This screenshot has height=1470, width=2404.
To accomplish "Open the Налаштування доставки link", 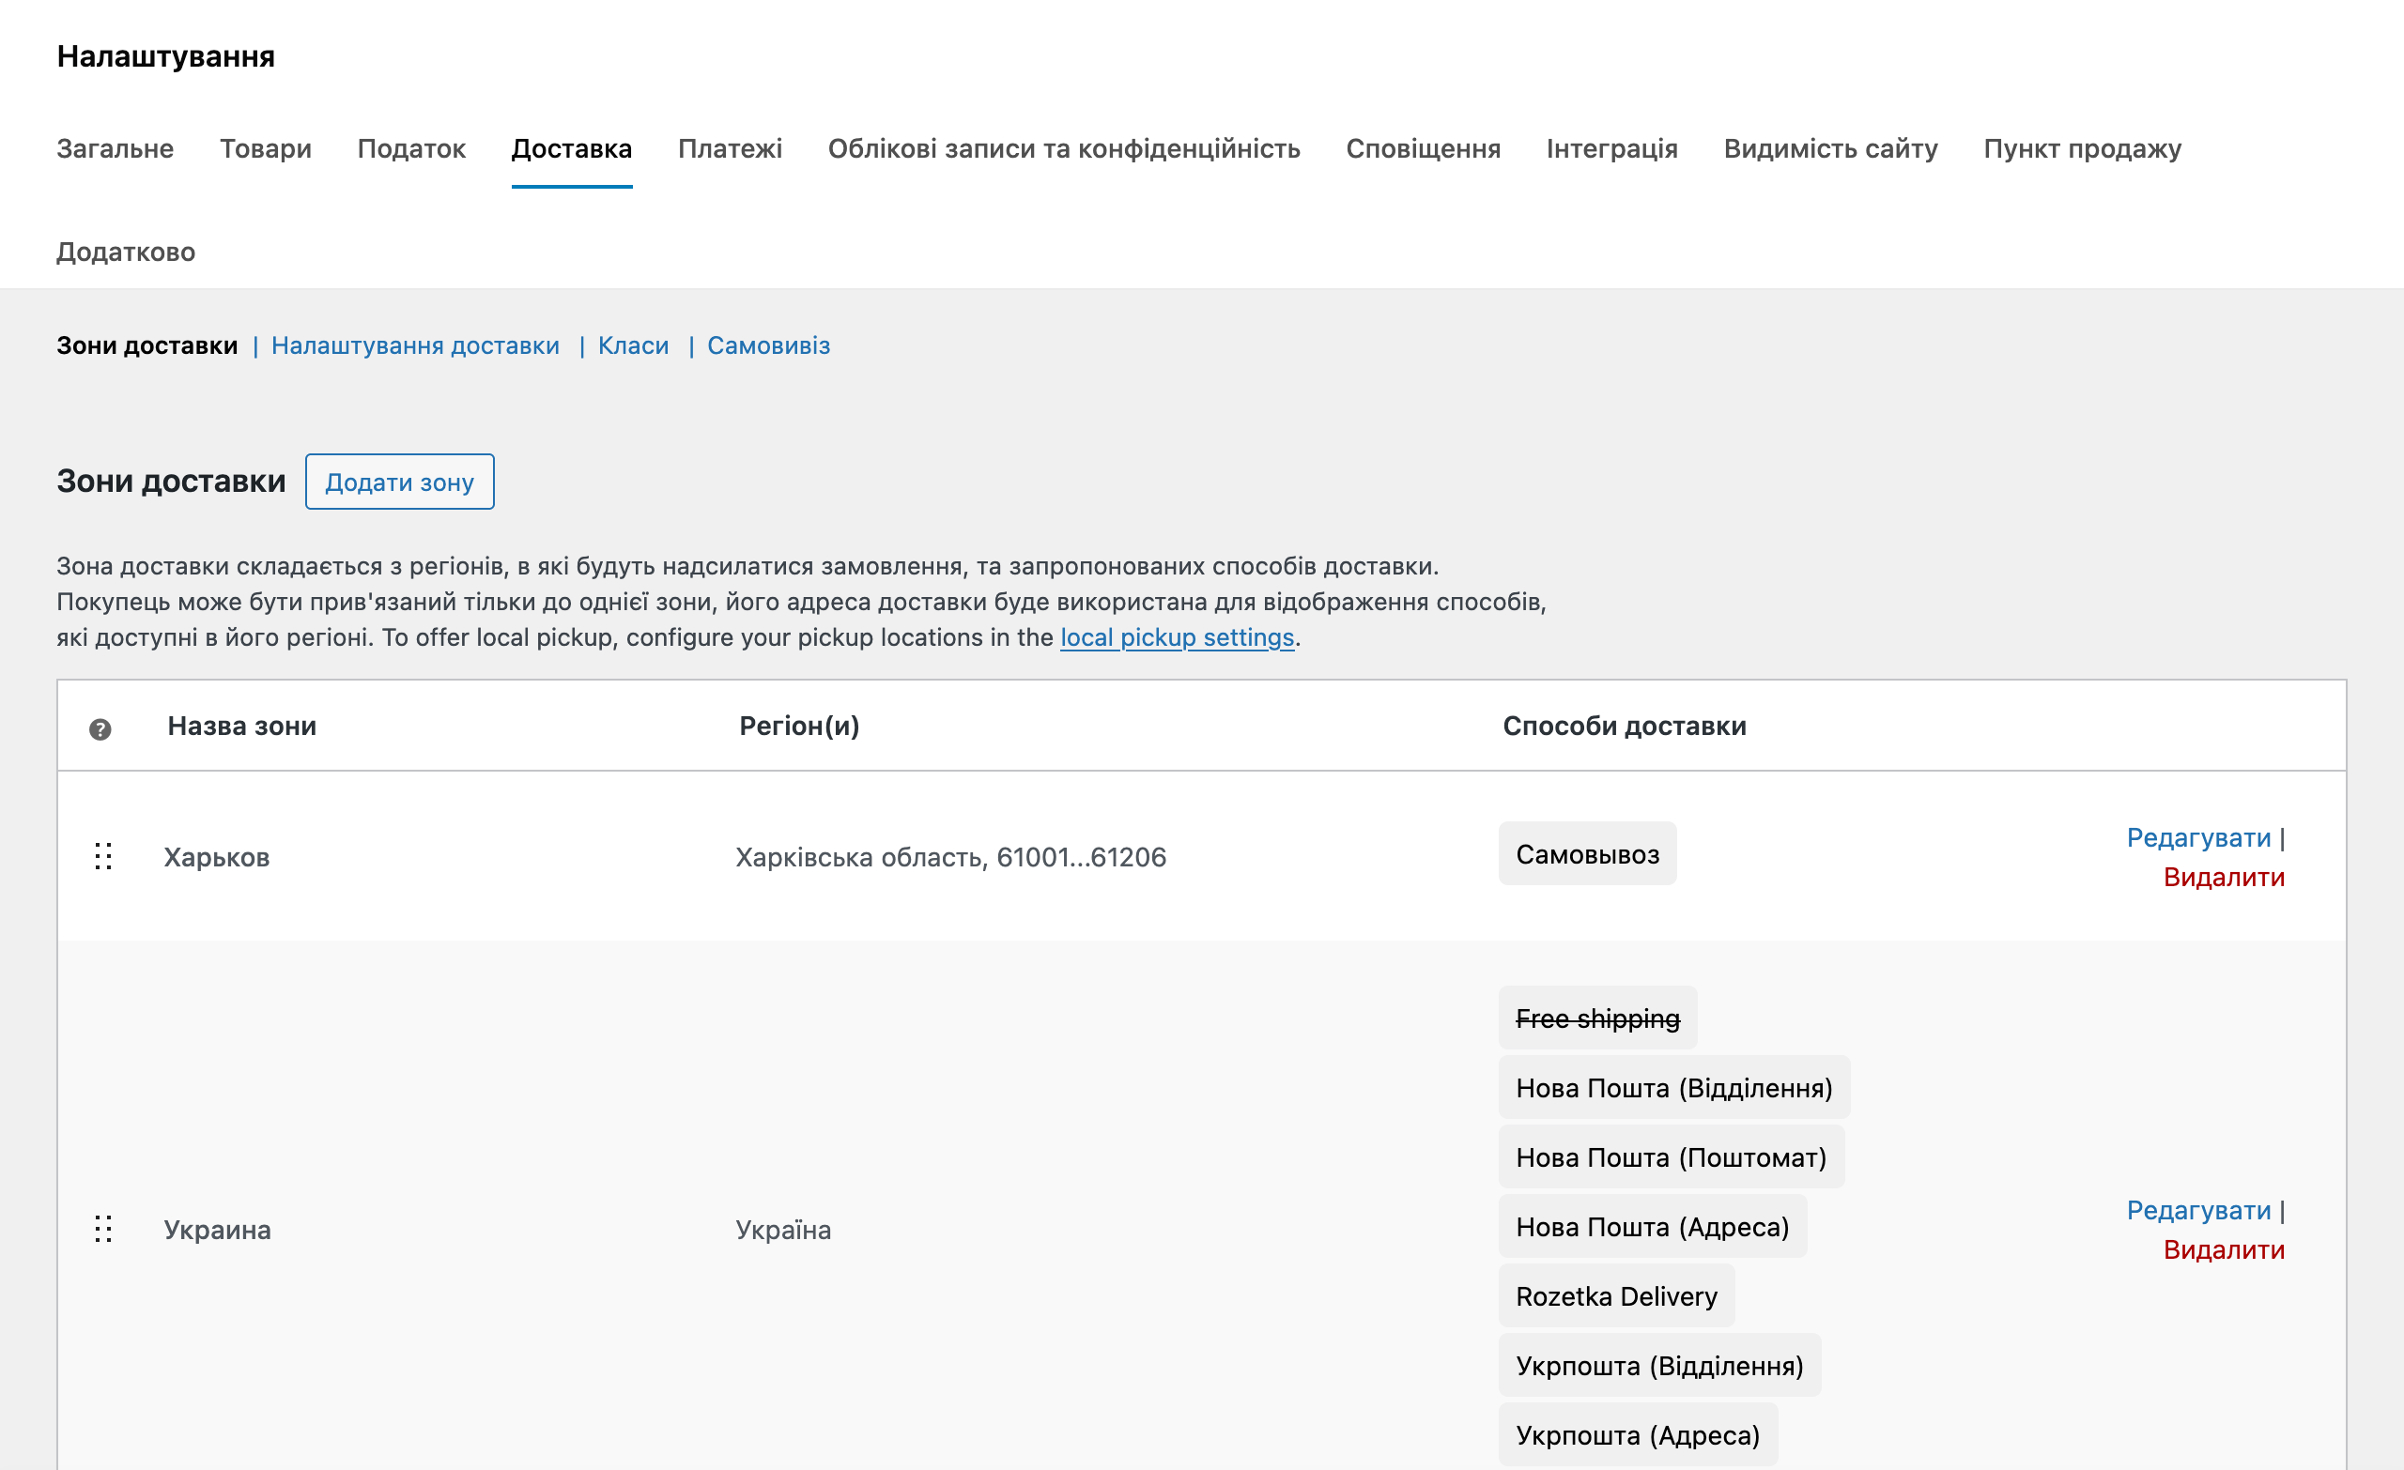I will click(x=416, y=345).
